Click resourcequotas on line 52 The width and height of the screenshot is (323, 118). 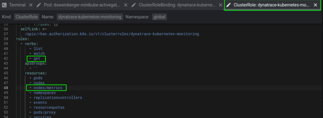(49, 107)
